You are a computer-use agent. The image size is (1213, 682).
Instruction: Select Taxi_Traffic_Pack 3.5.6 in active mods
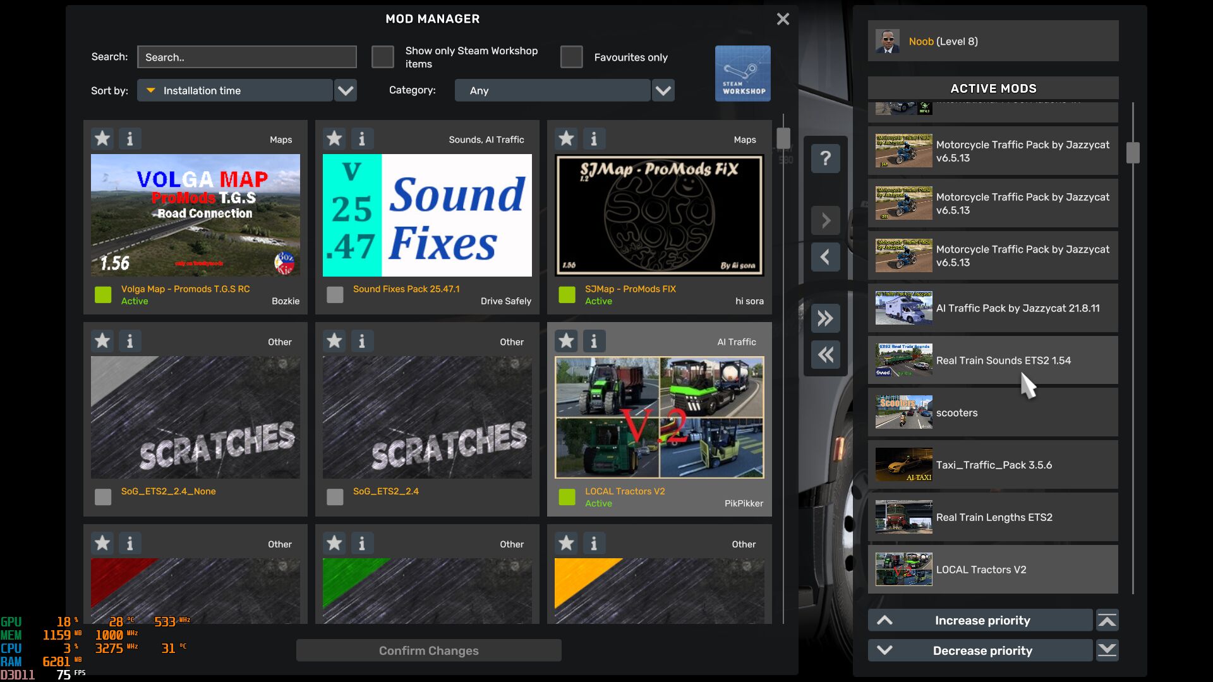[993, 465]
